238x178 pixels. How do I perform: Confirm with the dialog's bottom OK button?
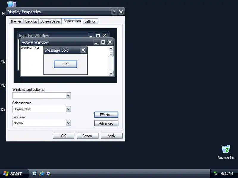tap(63, 136)
